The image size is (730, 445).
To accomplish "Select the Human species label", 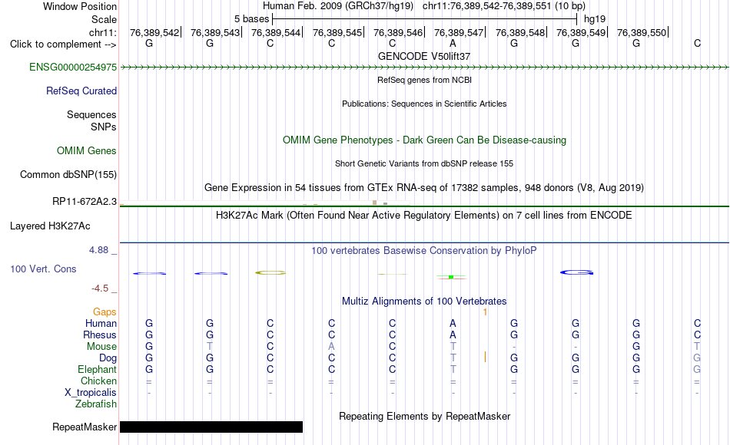I will click(101, 323).
